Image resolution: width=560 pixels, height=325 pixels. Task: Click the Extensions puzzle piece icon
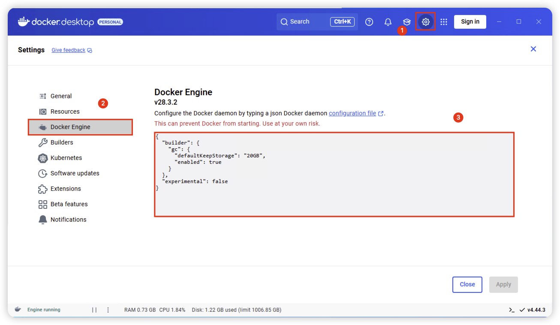(x=43, y=189)
